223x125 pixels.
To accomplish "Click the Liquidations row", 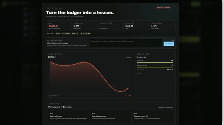I will tap(155, 73).
